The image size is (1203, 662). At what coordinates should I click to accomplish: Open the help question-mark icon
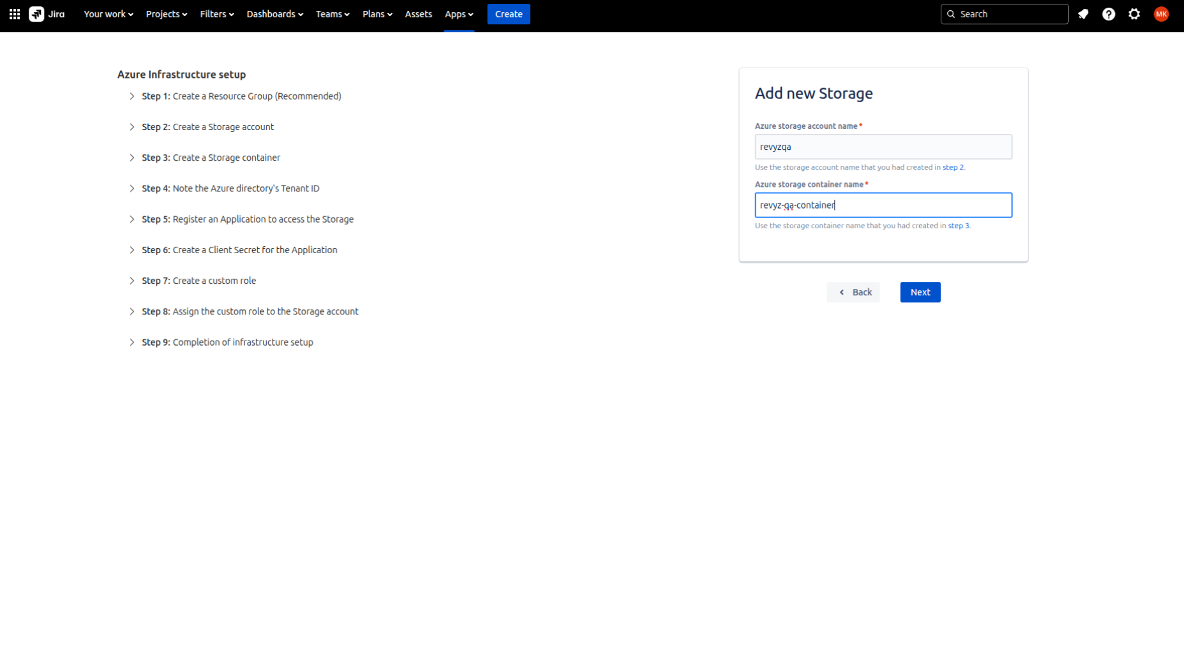click(x=1109, y=14)
